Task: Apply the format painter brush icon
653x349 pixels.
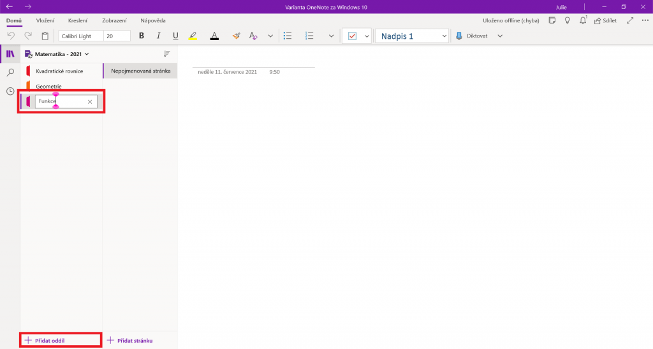Action: 237,36
